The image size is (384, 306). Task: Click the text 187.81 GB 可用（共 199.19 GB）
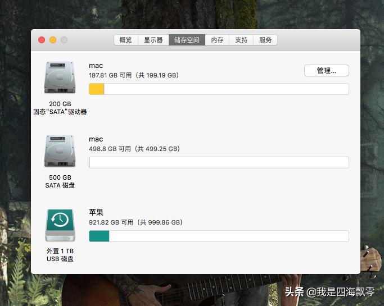click(x=134, y=75)
